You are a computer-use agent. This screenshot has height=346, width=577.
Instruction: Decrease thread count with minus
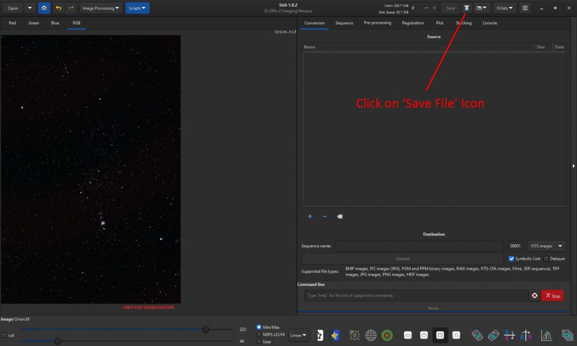(426, 8)
